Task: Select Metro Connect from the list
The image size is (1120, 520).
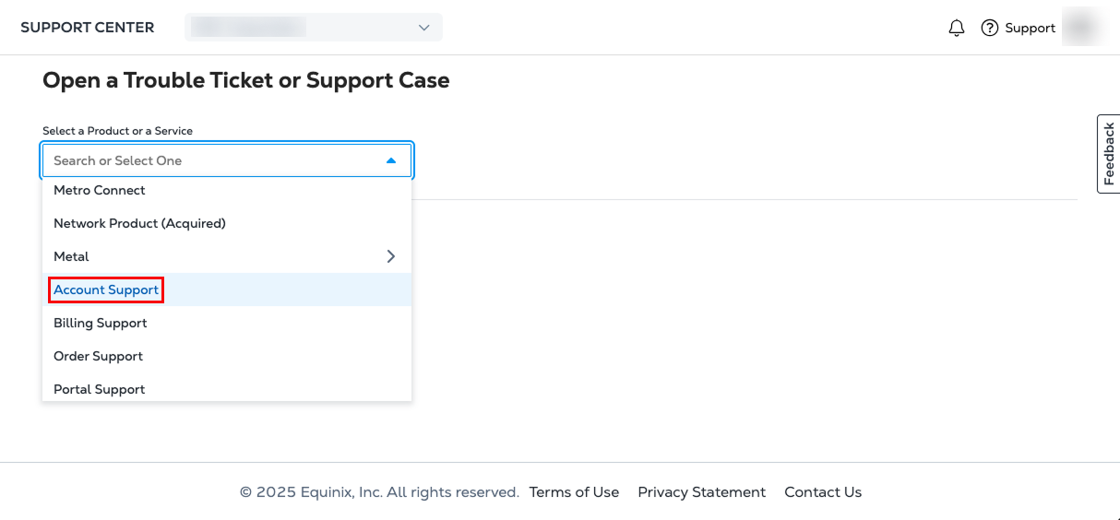Action: 100,190
